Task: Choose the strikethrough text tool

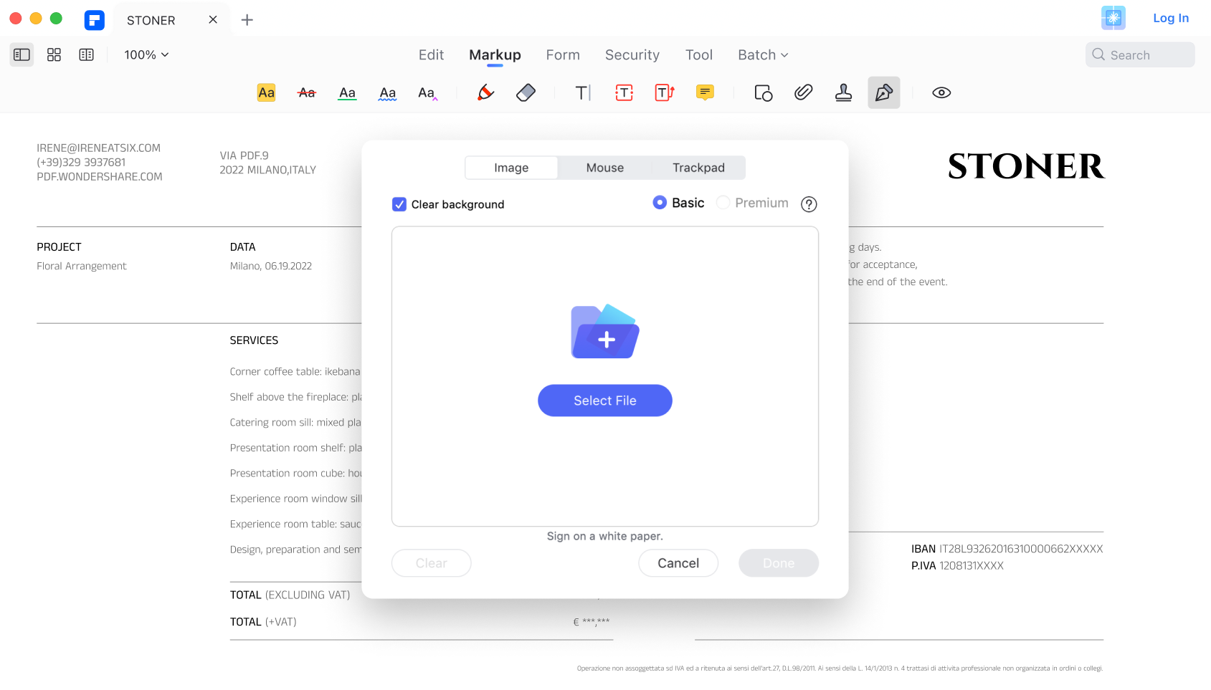Action: coord(307,92)
